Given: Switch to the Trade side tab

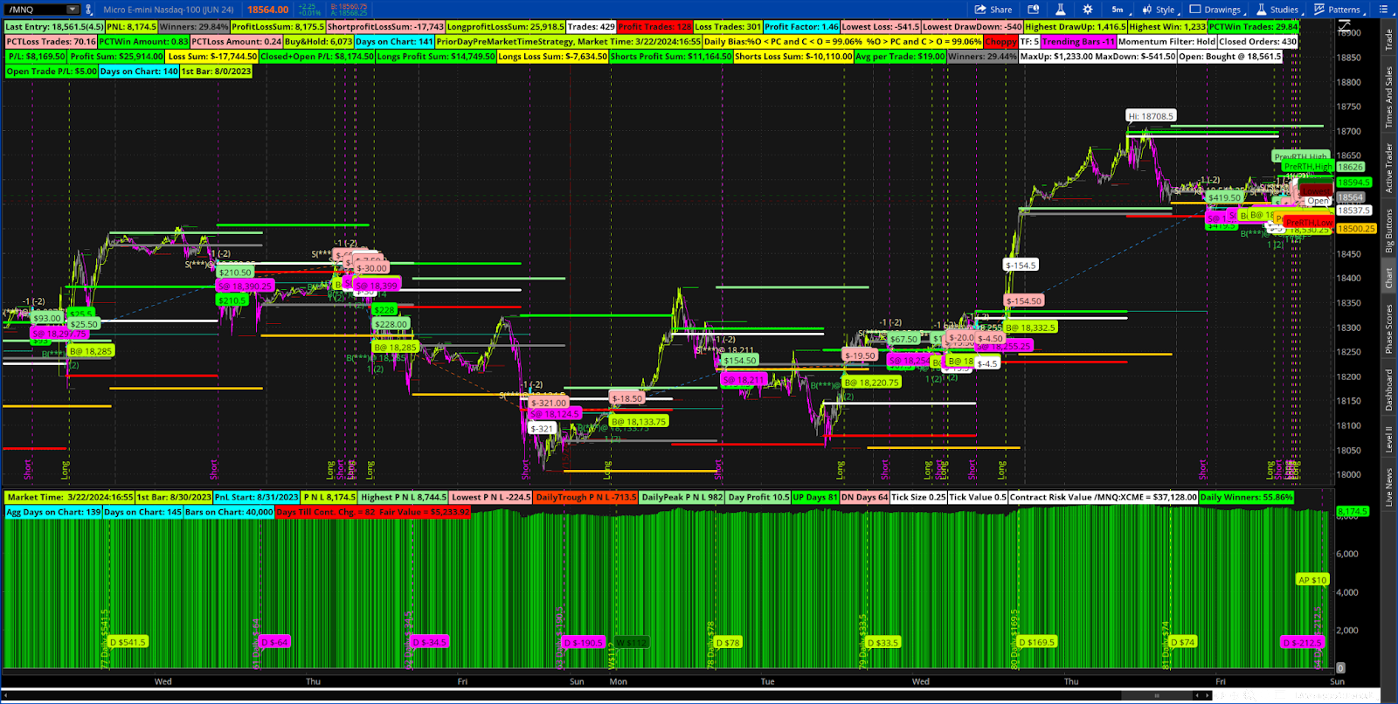Looking at the screenshot, I should tap(1388, 39).
